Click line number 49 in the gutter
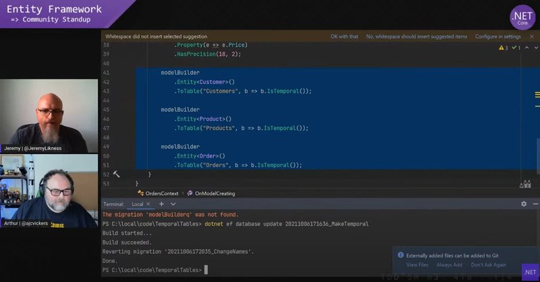Image resolution: width=540 pixels, height=282 pixels. [106, 147]
